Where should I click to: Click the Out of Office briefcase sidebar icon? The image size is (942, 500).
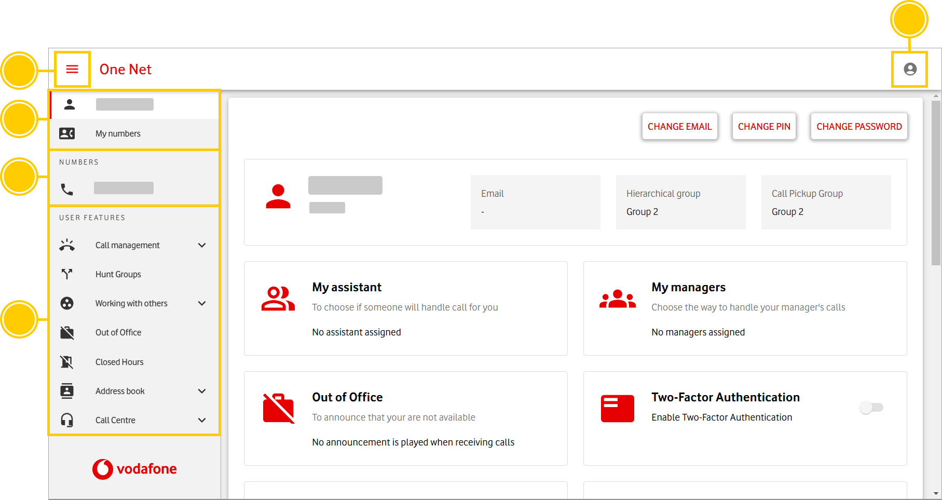67,333
